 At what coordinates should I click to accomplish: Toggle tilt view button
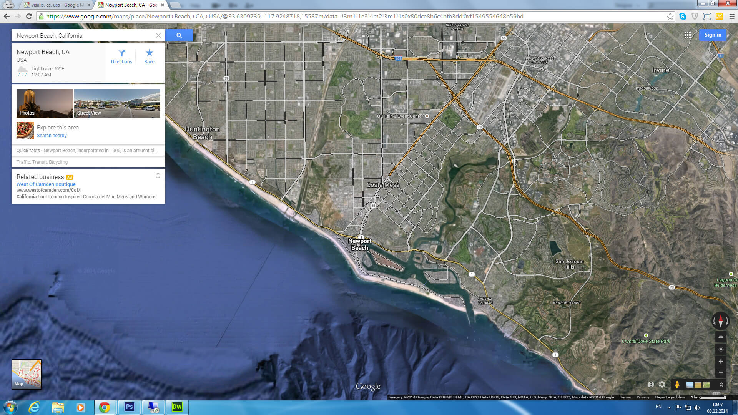tap(721, 337)
